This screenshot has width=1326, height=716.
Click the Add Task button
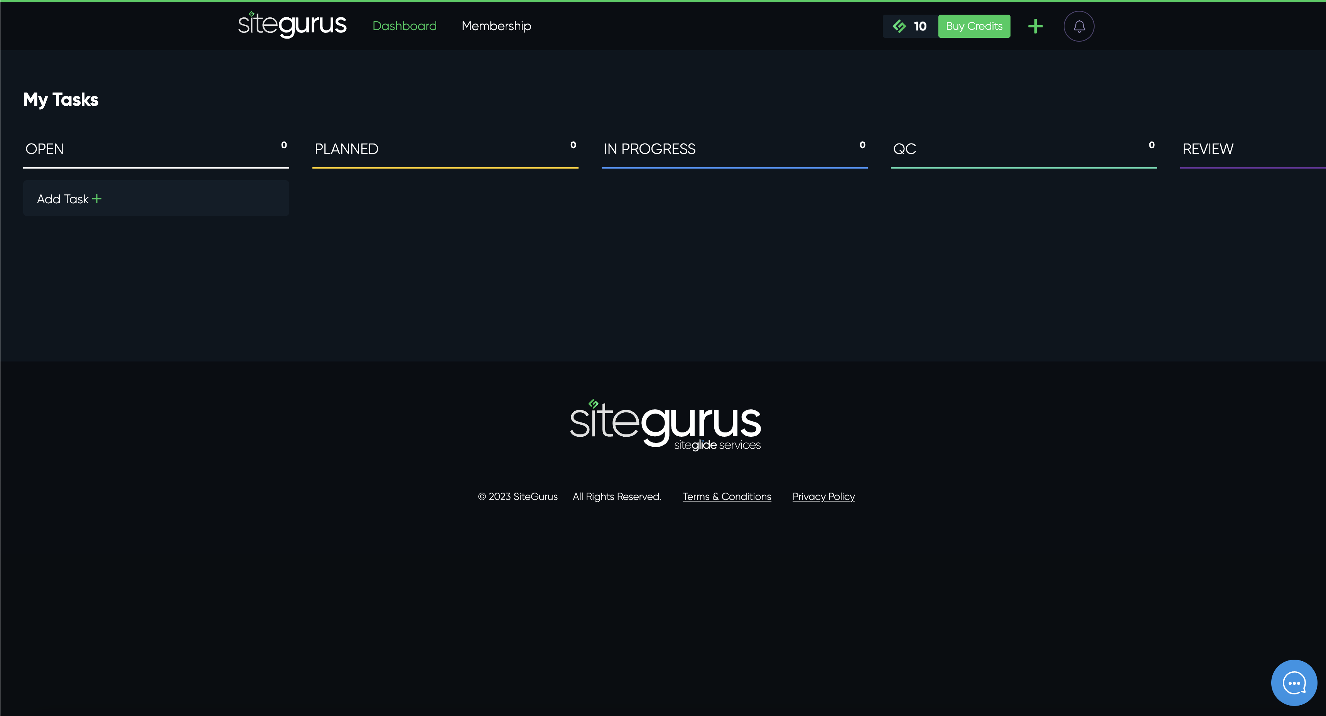tap(69, 198)
